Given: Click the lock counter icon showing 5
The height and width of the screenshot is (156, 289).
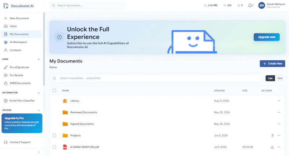Looking at the screenshot, I should tap(239, 5).
